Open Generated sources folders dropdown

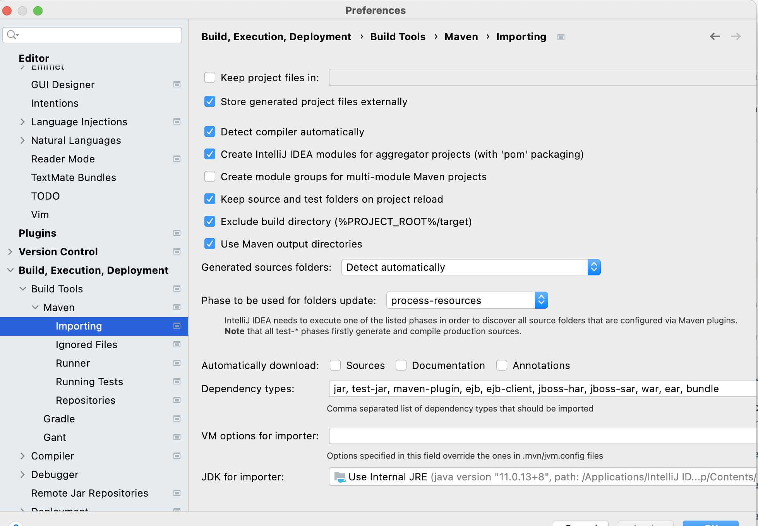pyautogui.click(x=471, y=267)
